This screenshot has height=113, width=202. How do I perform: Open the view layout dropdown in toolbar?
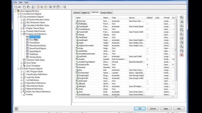coord(59,7)
